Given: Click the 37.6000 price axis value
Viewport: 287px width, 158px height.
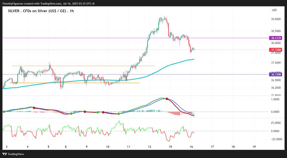Looking at the screenshot, I should click(x=275, y=53).
